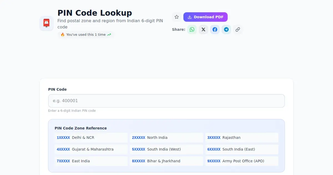Click the PIN Code Zone Reference heading
This screenshot has width=333, height=175.
[81, 128]
